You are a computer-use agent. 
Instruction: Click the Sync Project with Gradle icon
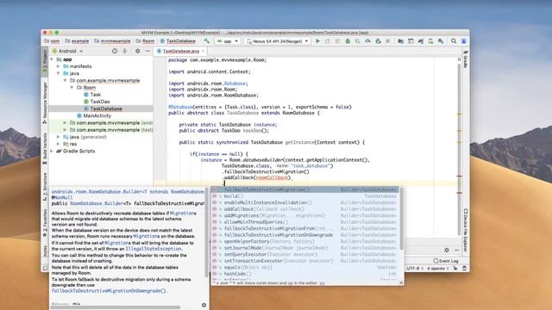click(x=421, y=41)
